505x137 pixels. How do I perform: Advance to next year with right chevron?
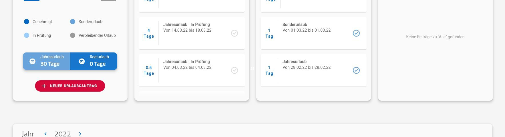(x=80, y=134)
